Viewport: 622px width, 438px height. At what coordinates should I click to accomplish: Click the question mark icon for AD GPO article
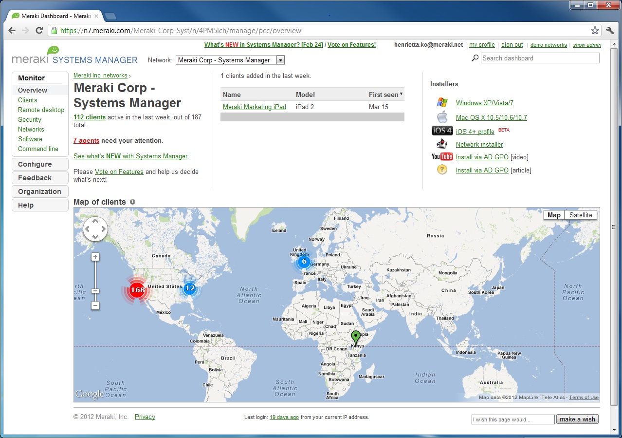[442, 170]
